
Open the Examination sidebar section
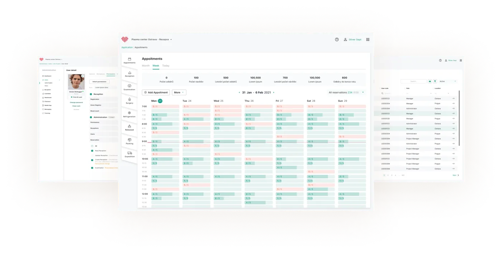(x=129, y=87)
